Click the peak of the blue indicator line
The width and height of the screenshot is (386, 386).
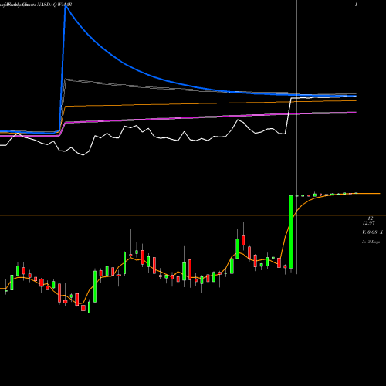click(66, 5)
